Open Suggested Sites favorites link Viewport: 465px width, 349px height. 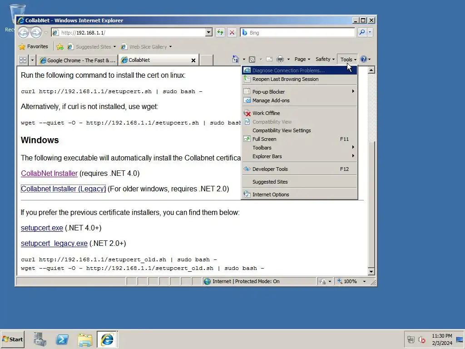pos(91,47)
